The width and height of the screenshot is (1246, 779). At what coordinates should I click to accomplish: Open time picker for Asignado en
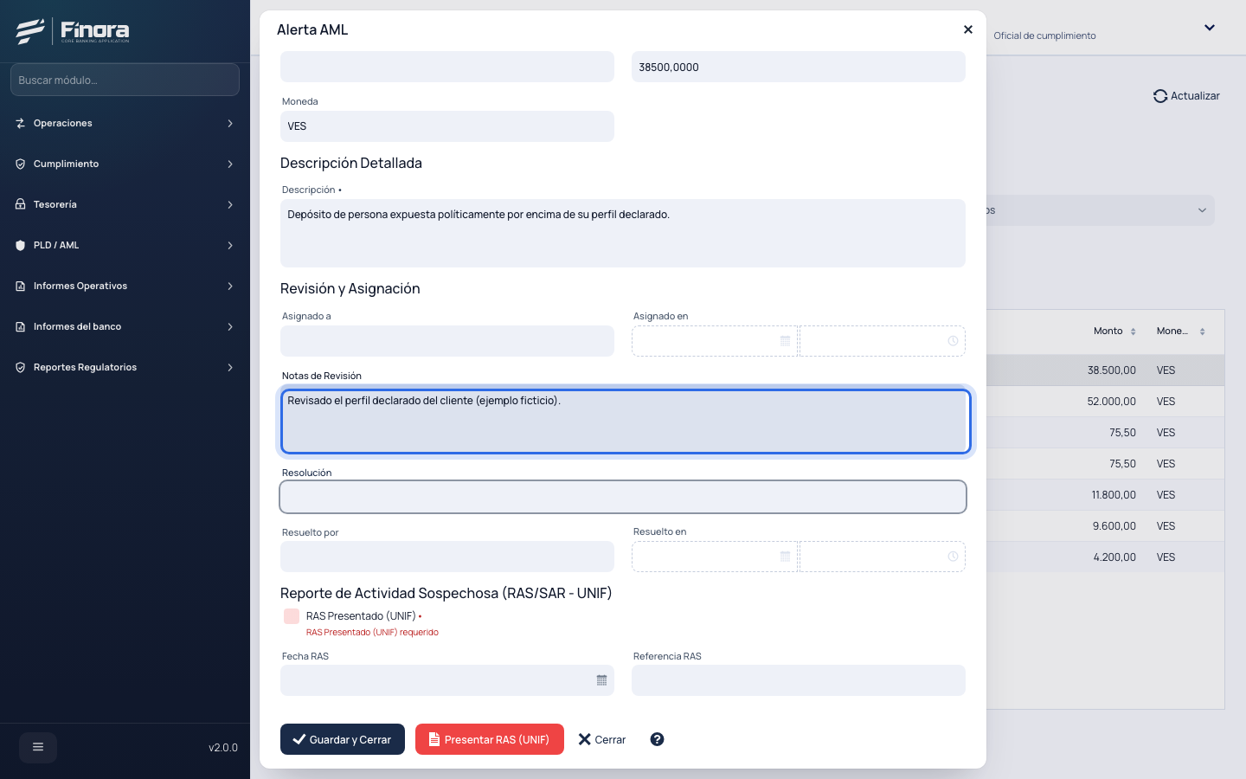pos(953,341)
